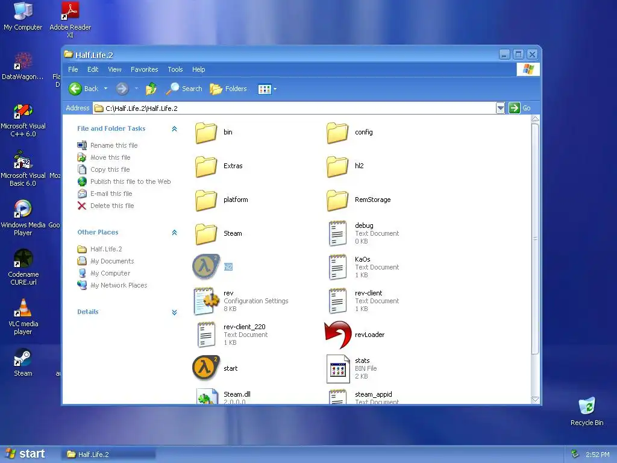Open the bin folder
This screenshot has height=463, width=617.
click(x=206, y=133)
